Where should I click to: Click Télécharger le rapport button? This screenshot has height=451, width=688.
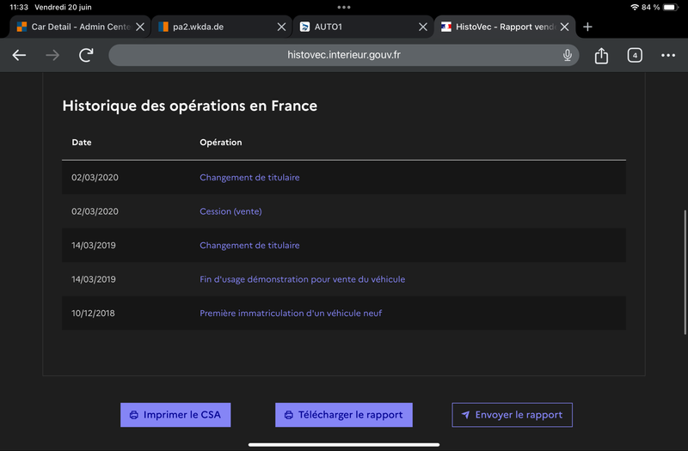[343, 415]
